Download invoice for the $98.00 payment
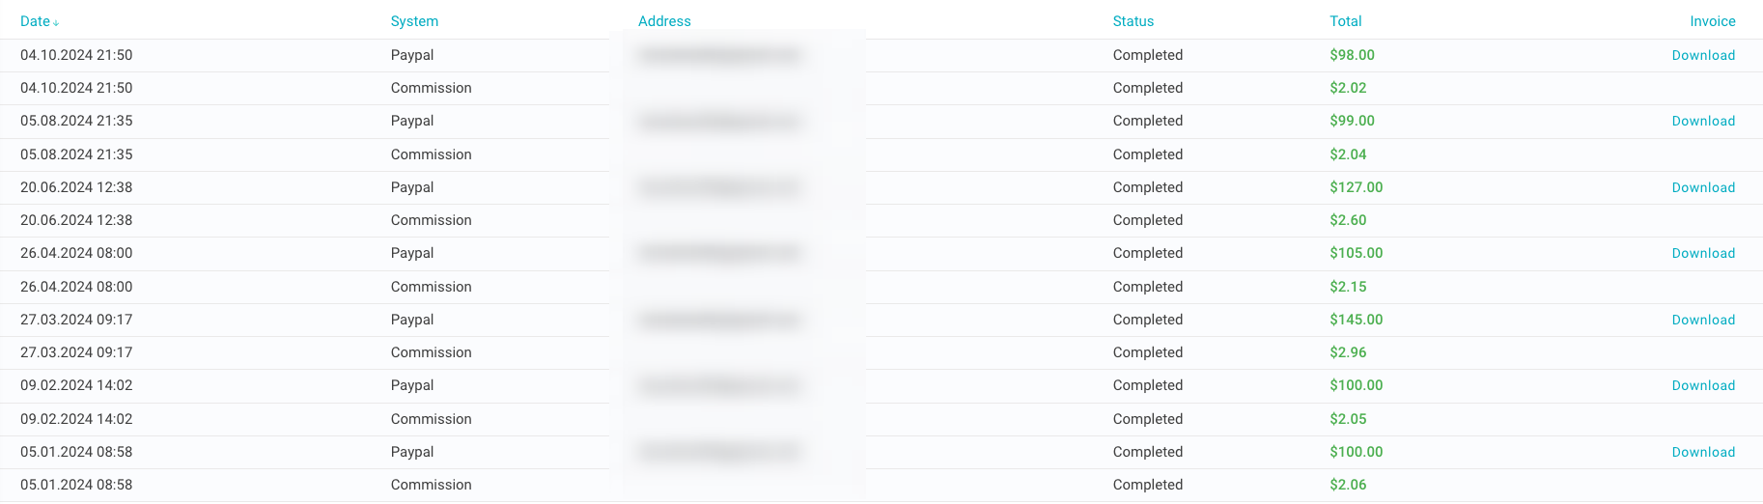The width and height of the screenshot is (1763, 504). click(x=1703, y=55)
